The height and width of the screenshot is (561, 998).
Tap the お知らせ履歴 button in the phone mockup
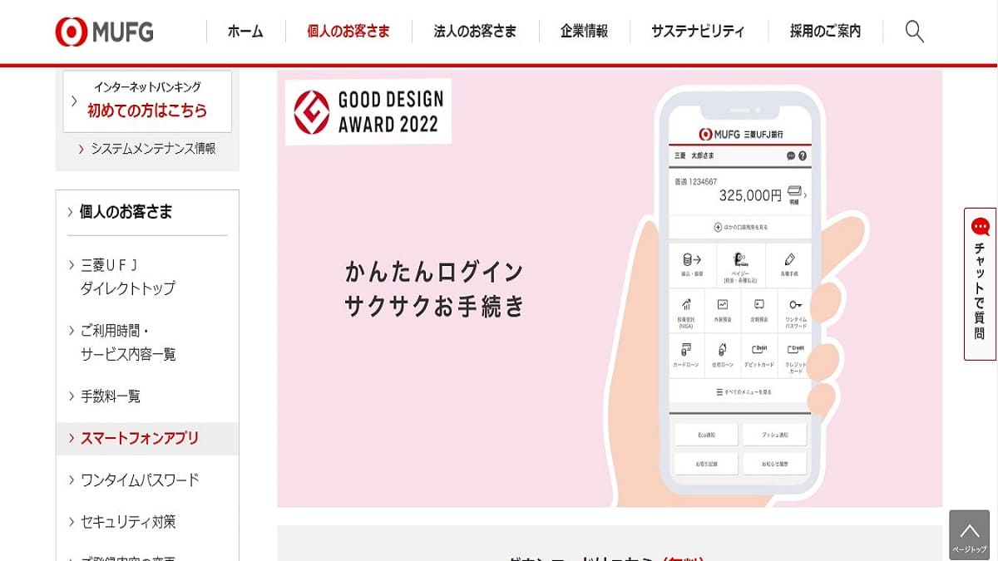[774, 463]
